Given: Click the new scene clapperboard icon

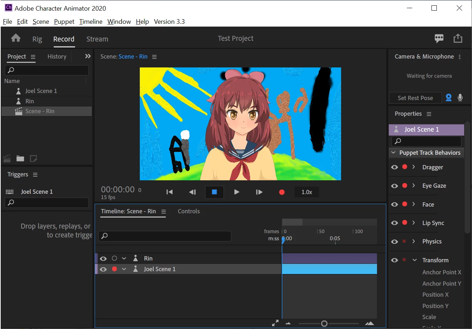Looking at the screenshot, I should (7, 159).
